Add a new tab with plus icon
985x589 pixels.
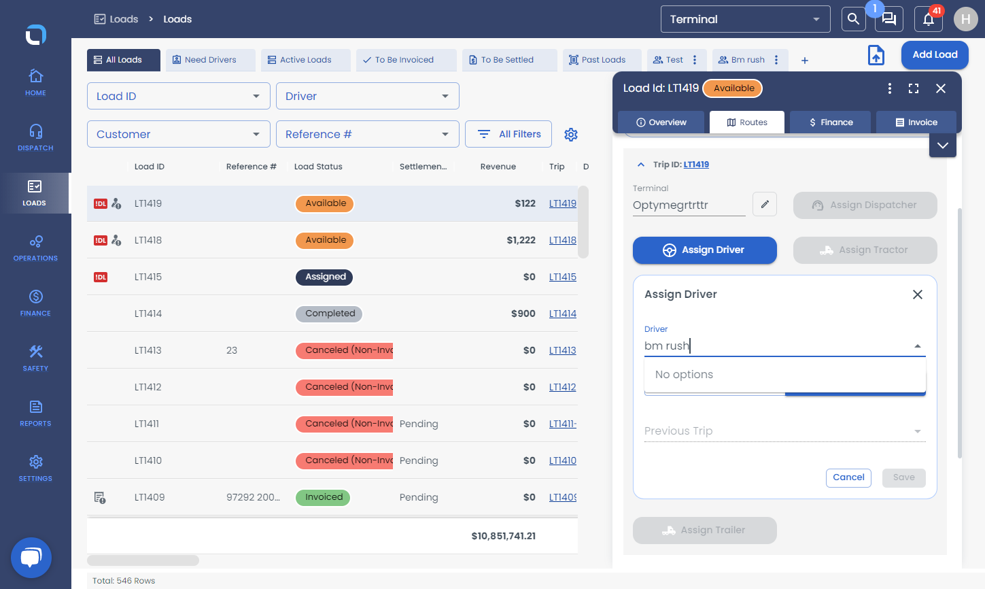[805, 61]
